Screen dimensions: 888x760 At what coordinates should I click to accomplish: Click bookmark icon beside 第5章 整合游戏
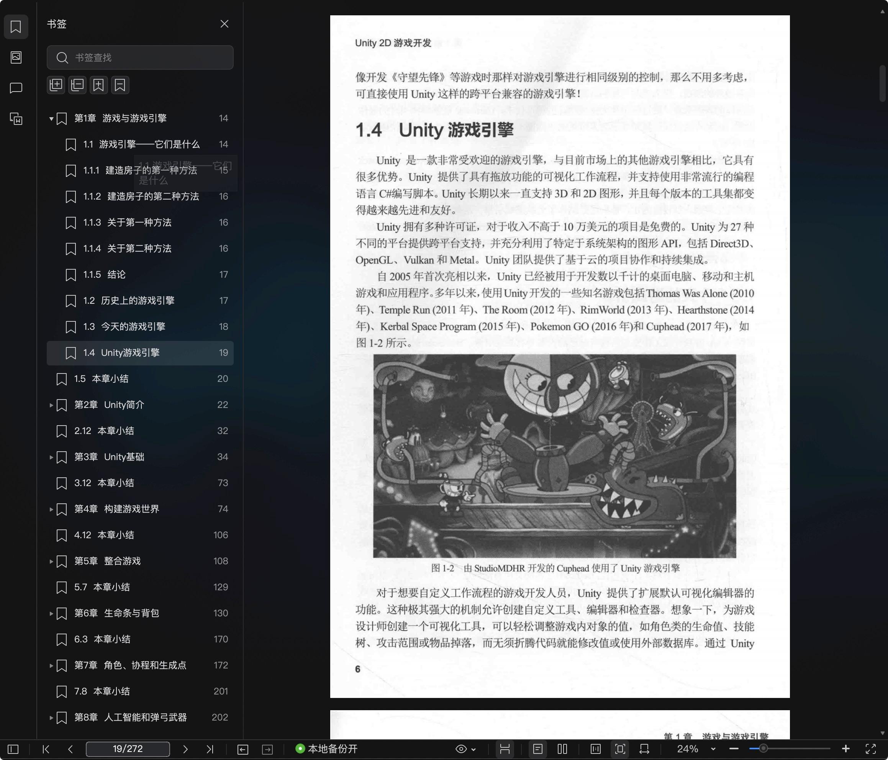(62, 562)
